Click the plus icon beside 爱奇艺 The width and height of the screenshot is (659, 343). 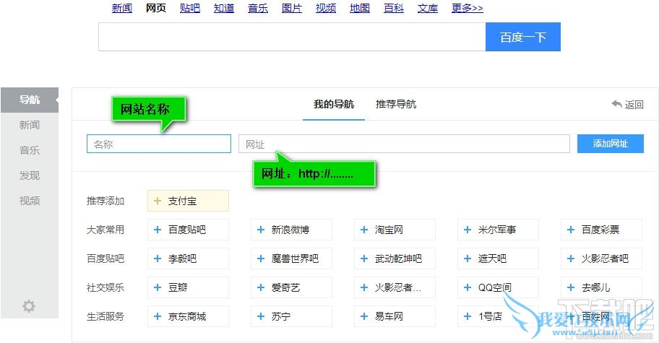261,287
